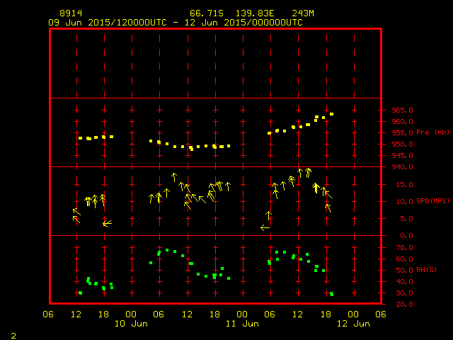453x340 pixels.
Task: Click the humidity axis value "30.0"
Action: point(404,293)
